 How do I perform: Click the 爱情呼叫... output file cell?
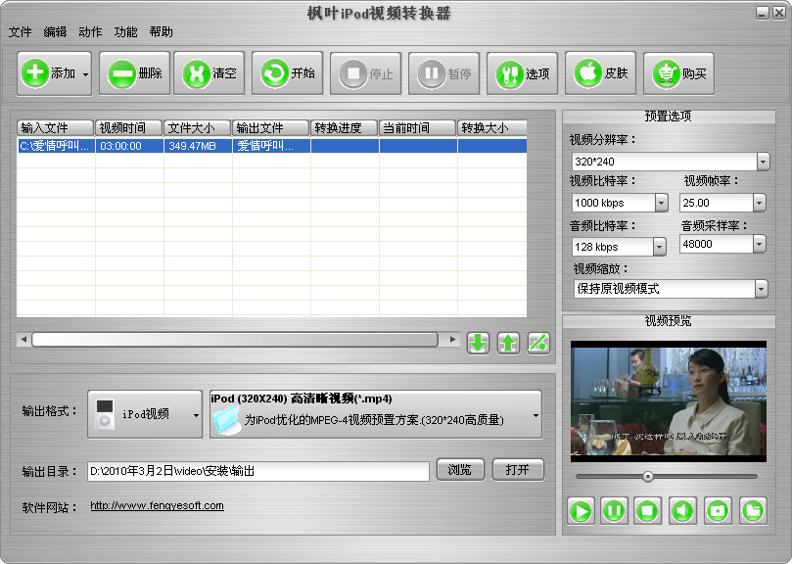271,146
